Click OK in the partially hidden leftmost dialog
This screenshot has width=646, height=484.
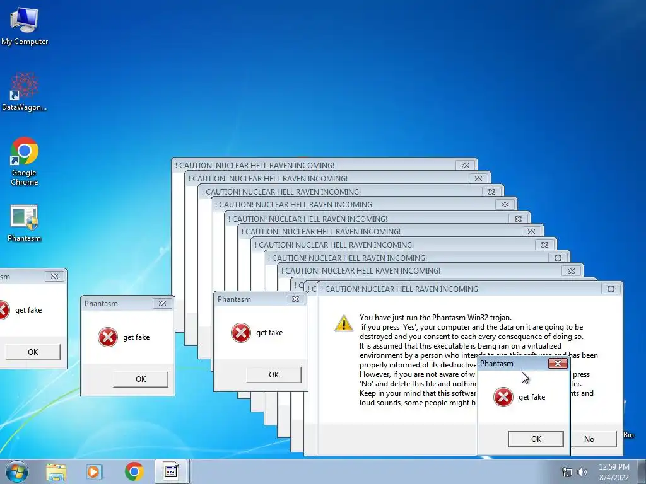[33, 352]
